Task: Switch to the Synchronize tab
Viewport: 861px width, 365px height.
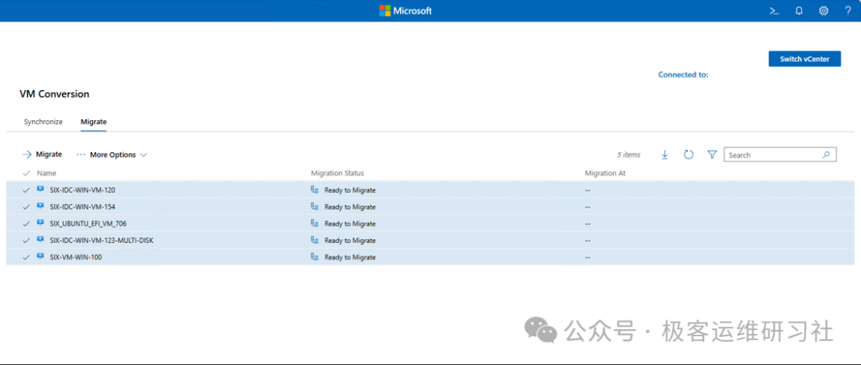Action: pos(43,122)
